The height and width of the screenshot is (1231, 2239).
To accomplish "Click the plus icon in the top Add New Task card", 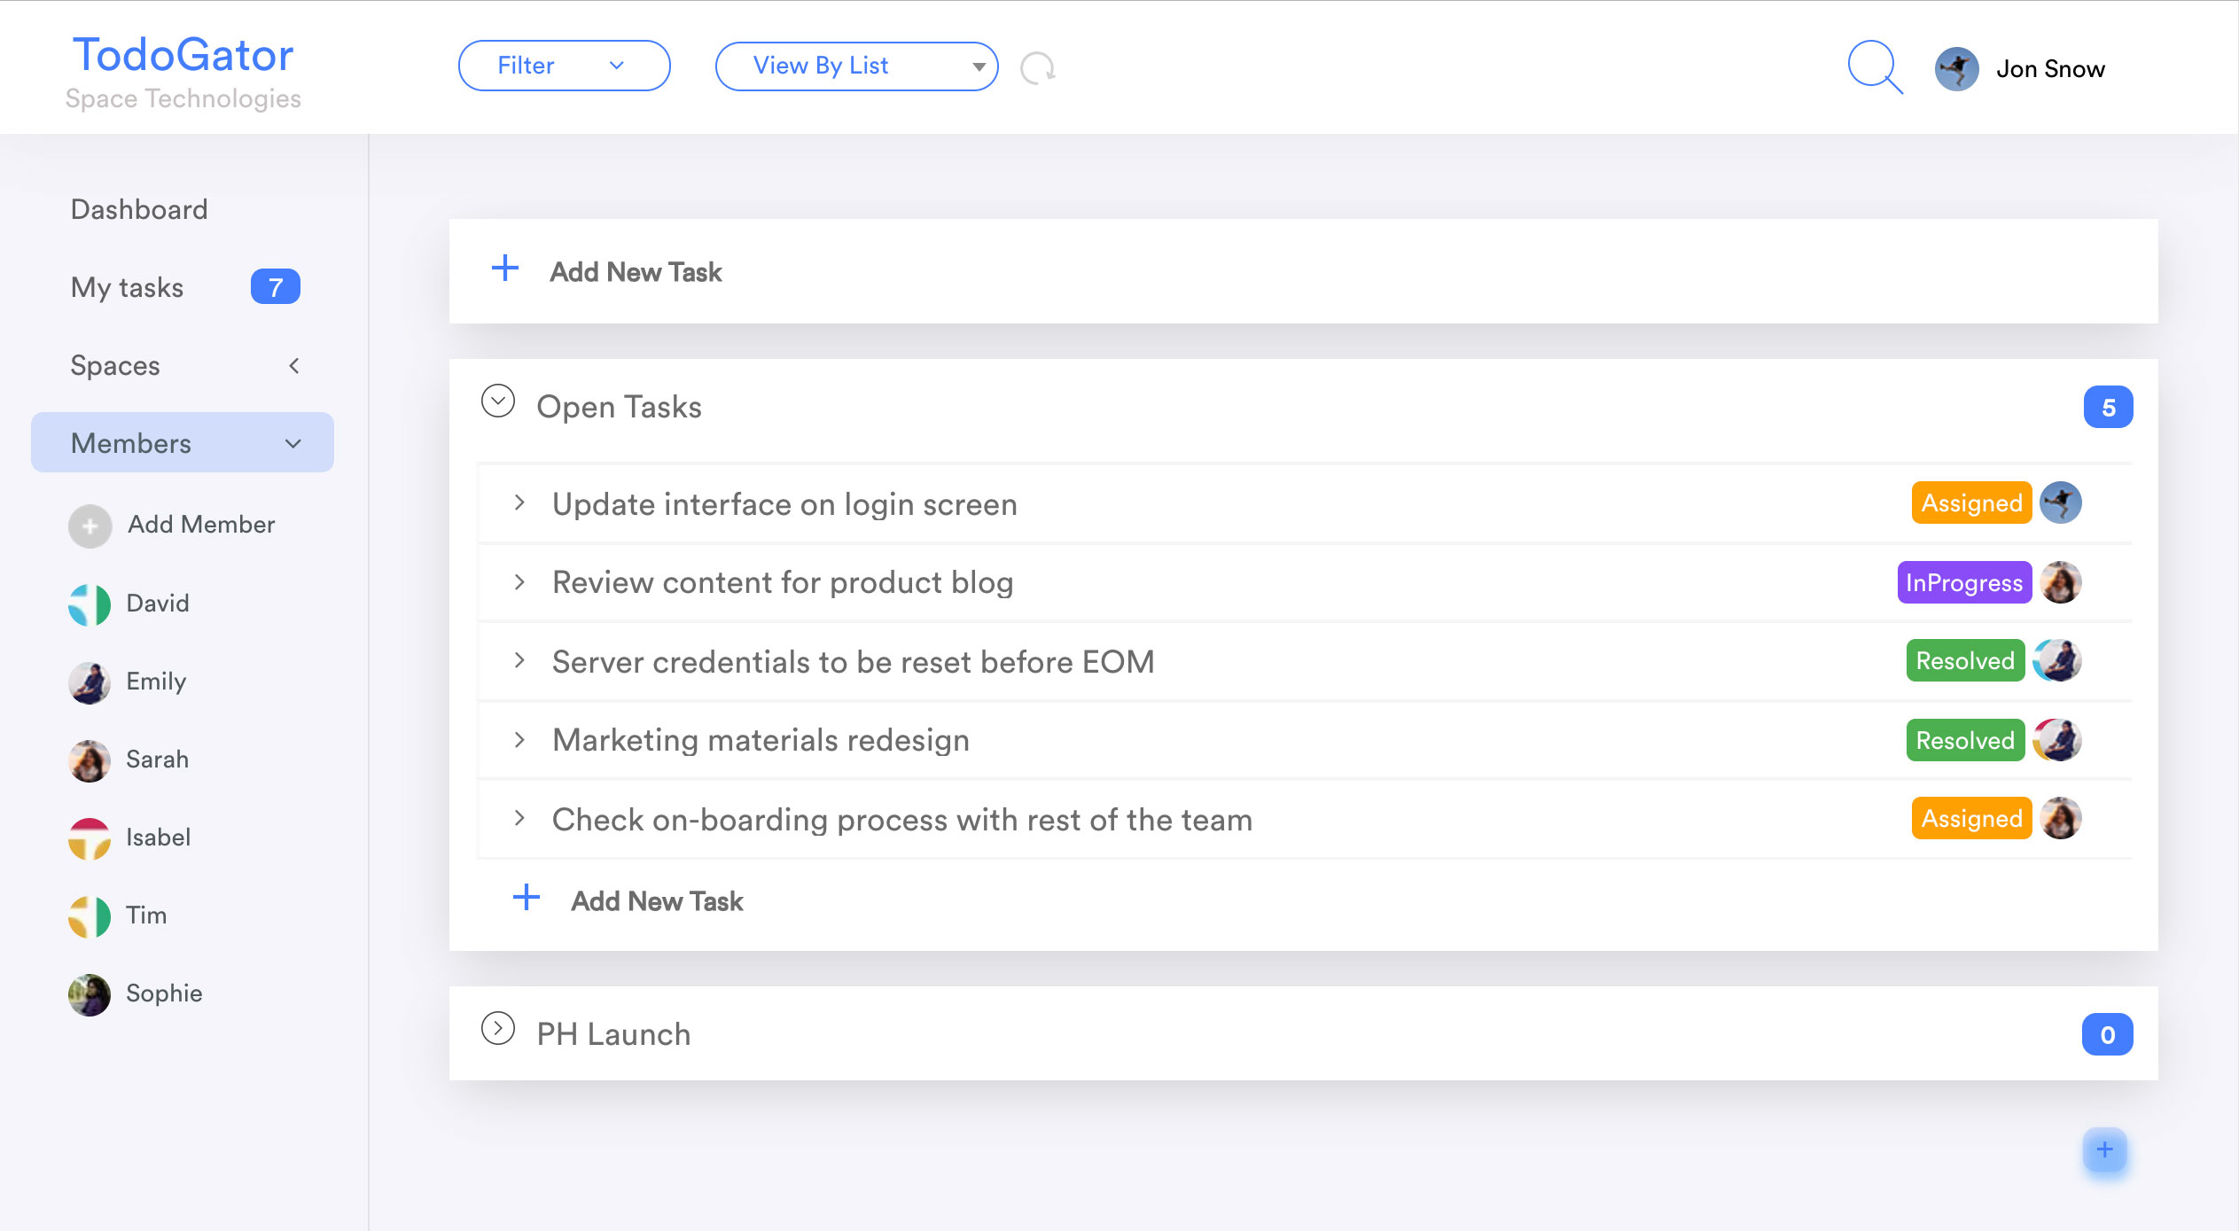I will (505, 268).
